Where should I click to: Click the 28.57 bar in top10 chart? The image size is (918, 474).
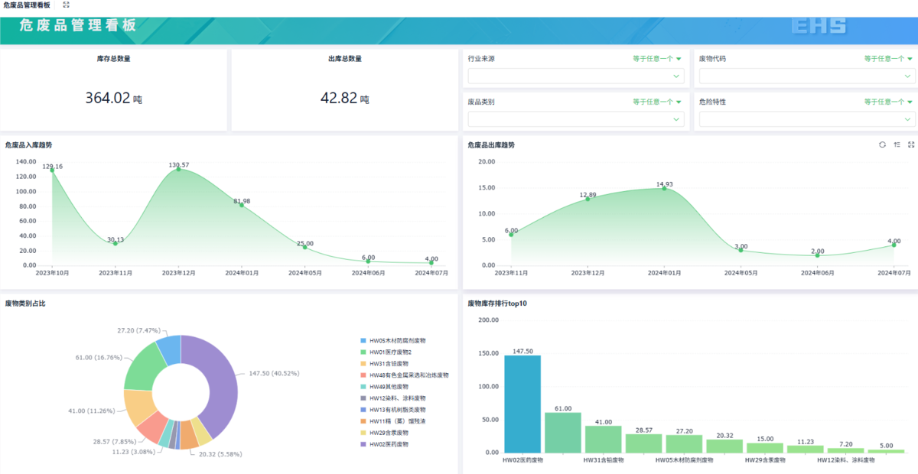(643, 443)
